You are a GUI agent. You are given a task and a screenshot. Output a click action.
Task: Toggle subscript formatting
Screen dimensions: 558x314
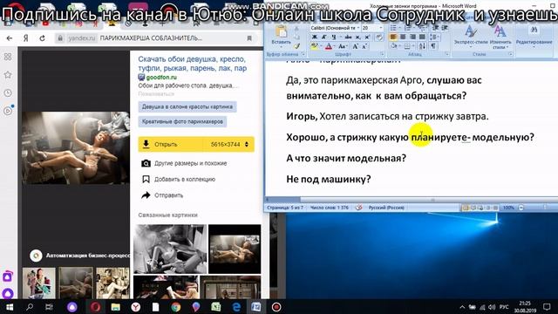358,37
